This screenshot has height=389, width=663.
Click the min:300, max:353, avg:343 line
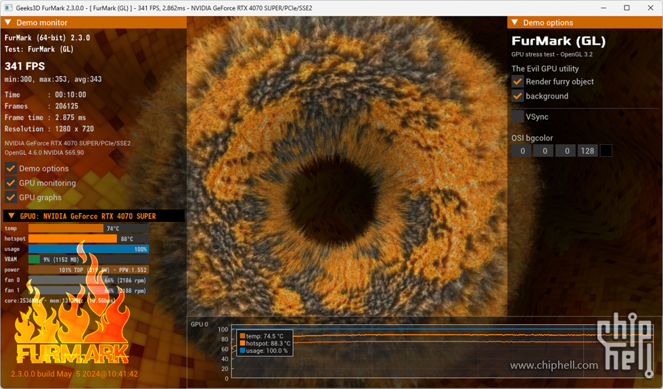click(53, 79)
